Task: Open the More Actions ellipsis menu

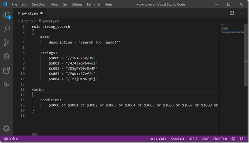Action: point(240,13)
